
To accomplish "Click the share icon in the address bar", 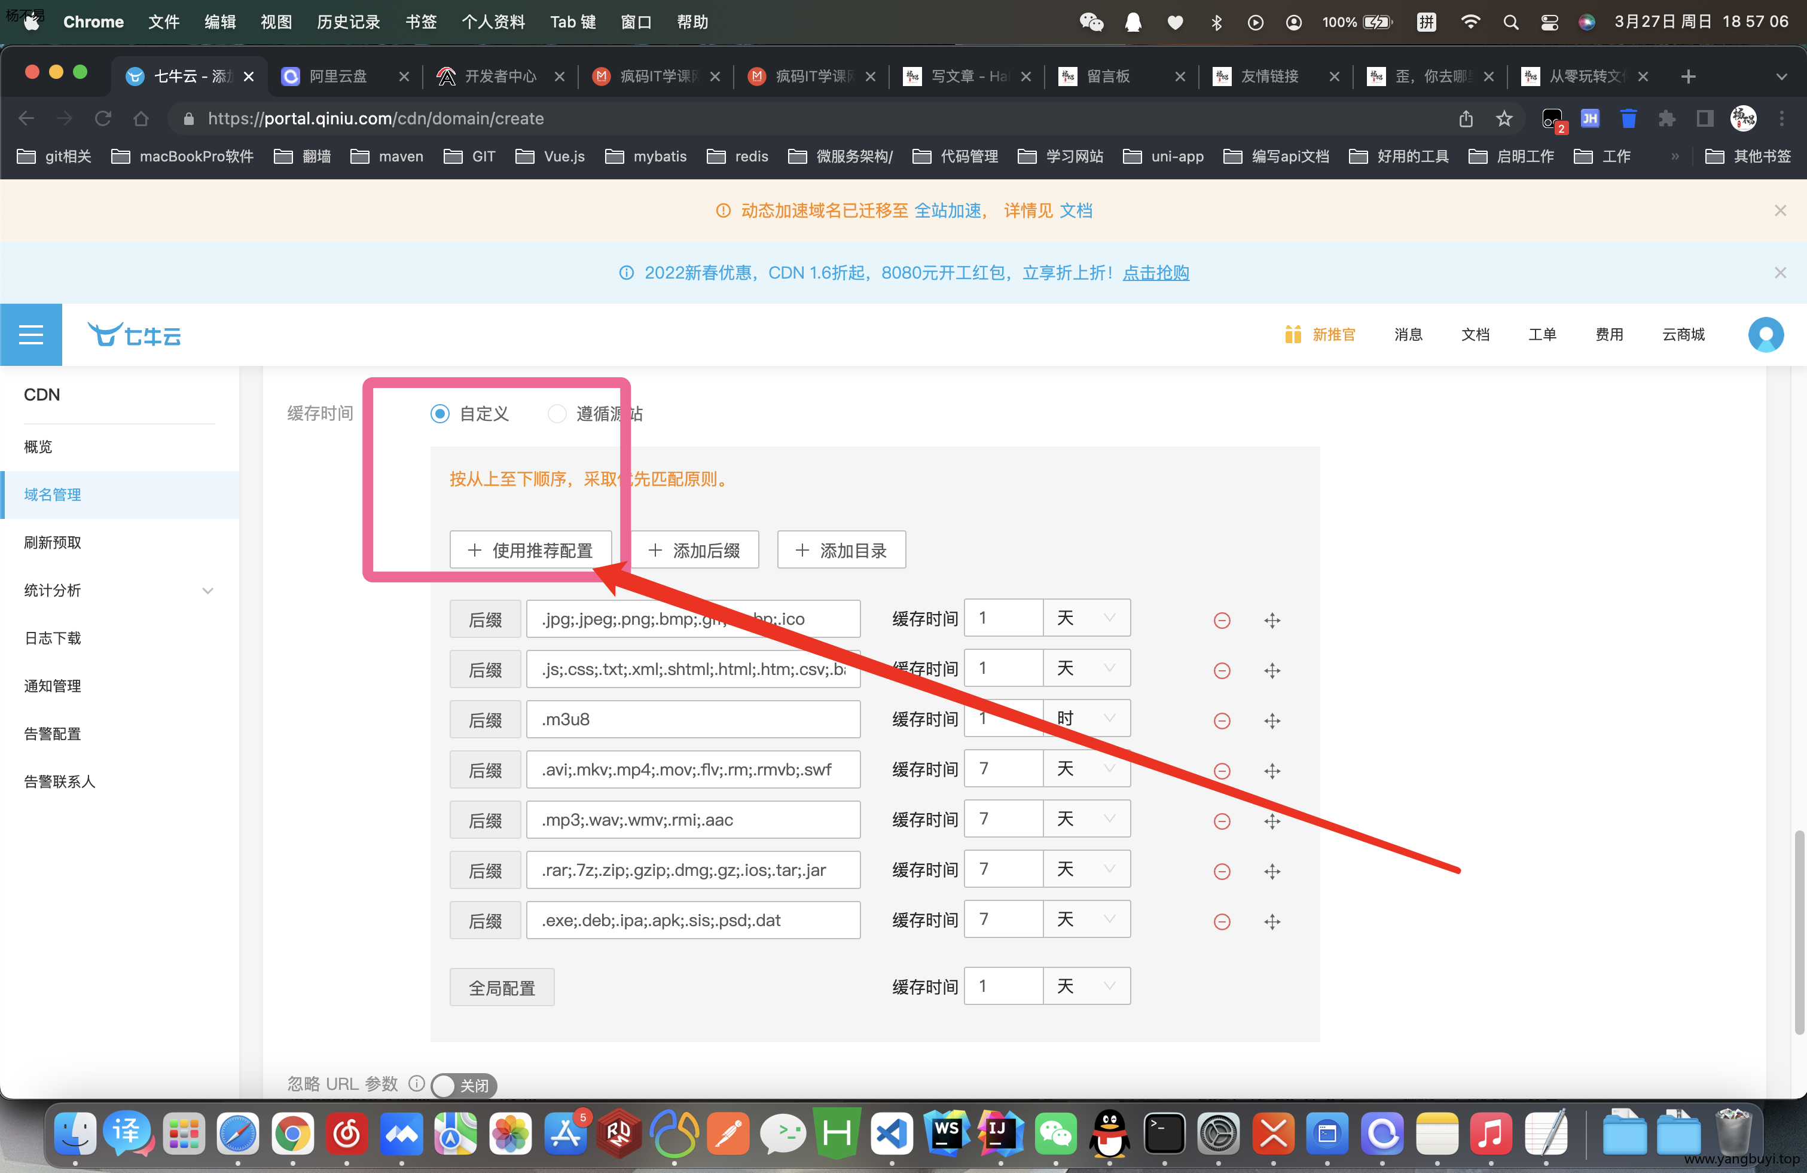I will pyautogui.click(x=1466, y=118).
